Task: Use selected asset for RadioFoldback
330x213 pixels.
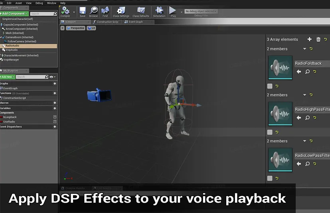Action: 298,72
